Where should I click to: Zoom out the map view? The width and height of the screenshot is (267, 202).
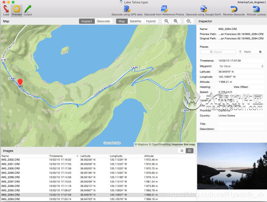pos(166,21)
